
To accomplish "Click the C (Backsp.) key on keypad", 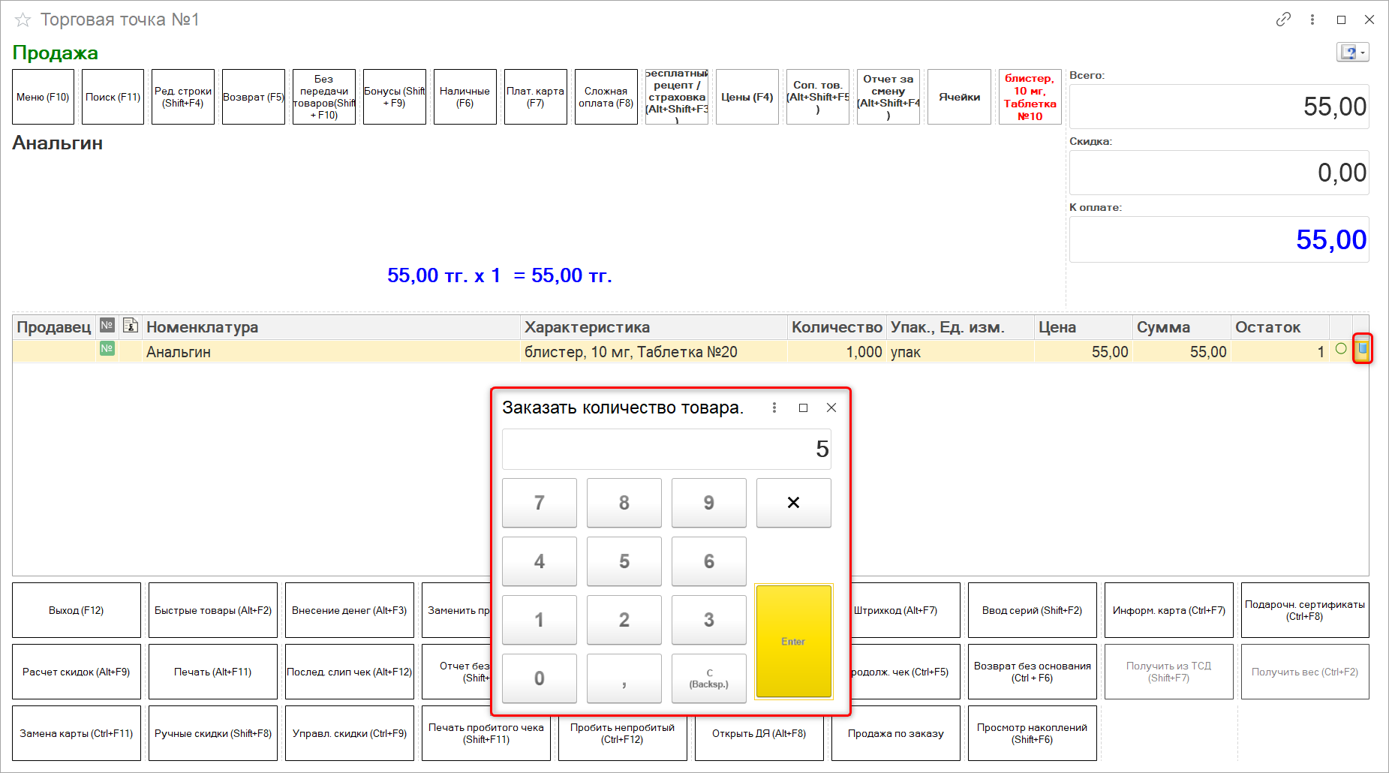I will tap(708, 678).
